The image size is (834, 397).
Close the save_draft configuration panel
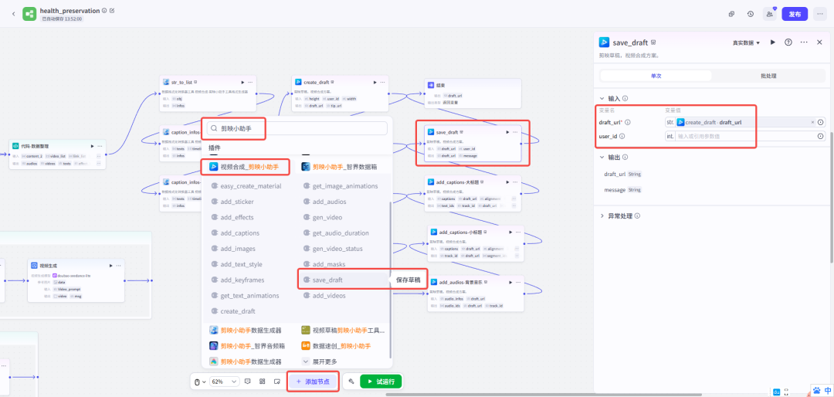(x=819, y=42)
